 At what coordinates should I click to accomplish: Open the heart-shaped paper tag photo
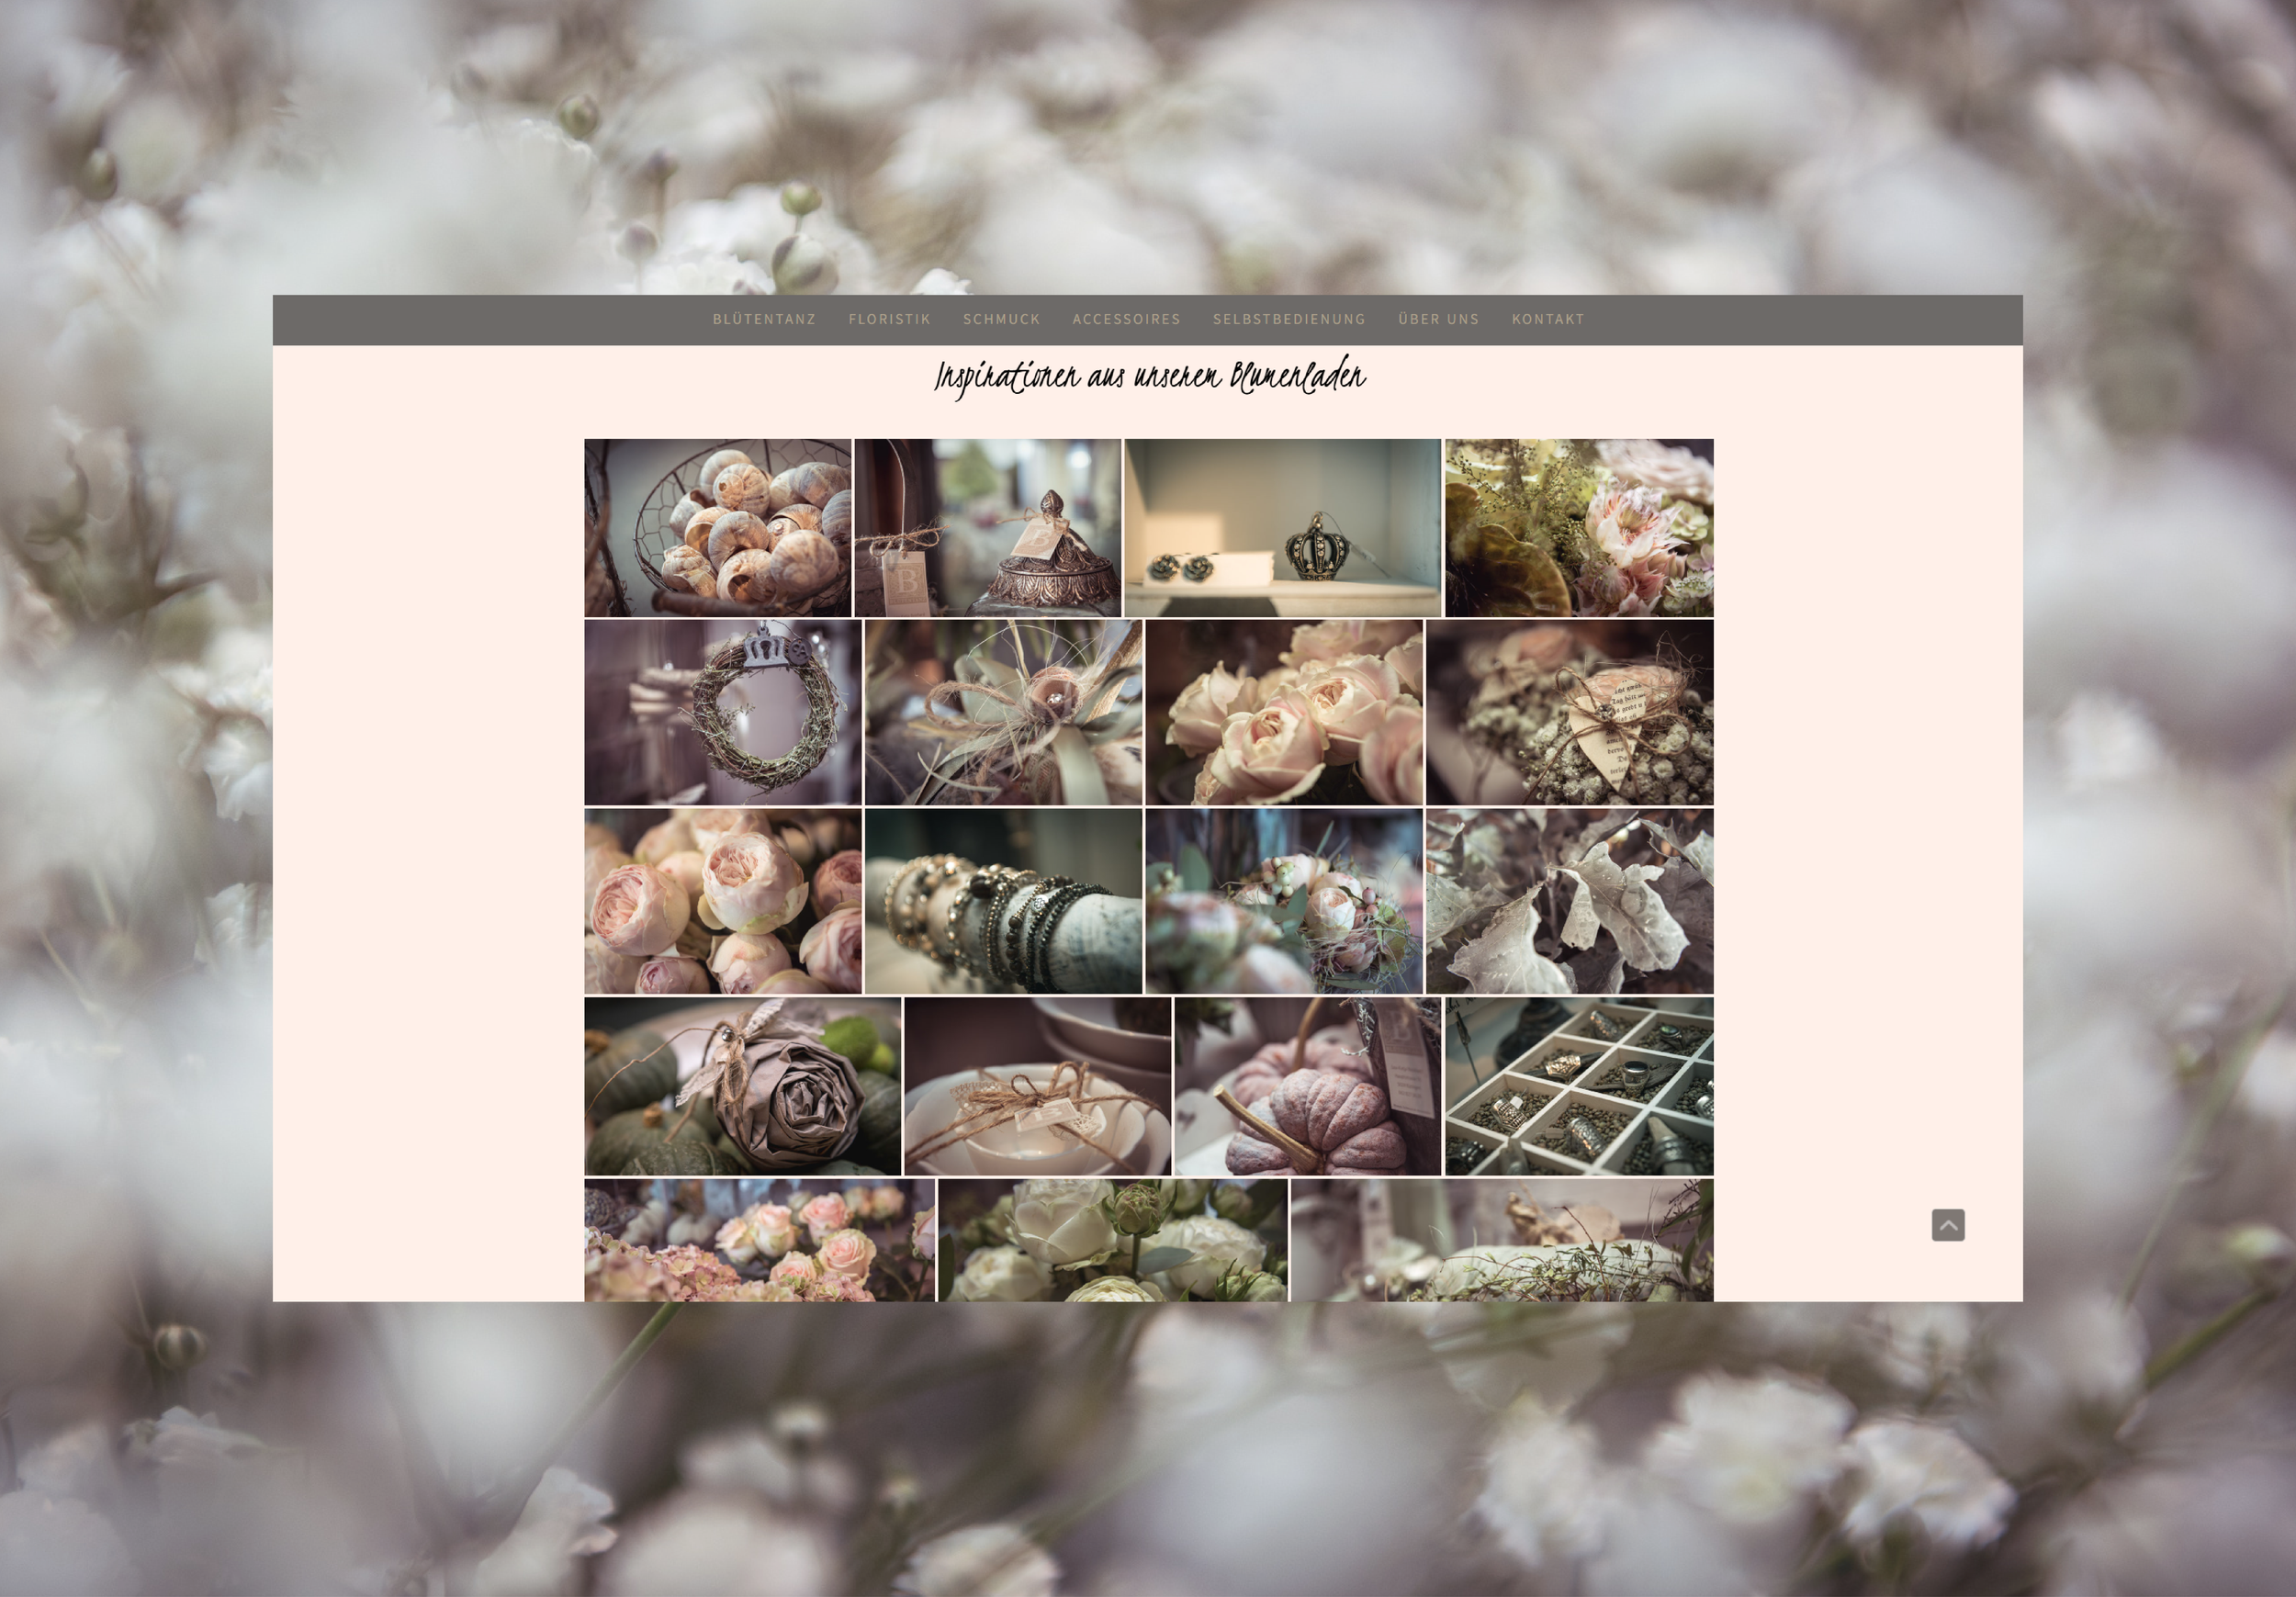[1569, 712]
